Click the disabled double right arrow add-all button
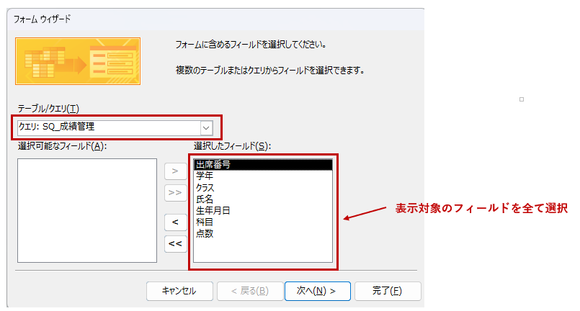Viewport: 580px width, 311px height. point(175,192)
